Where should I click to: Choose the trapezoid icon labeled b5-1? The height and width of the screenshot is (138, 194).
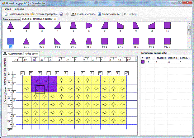(x=89, y=41)
